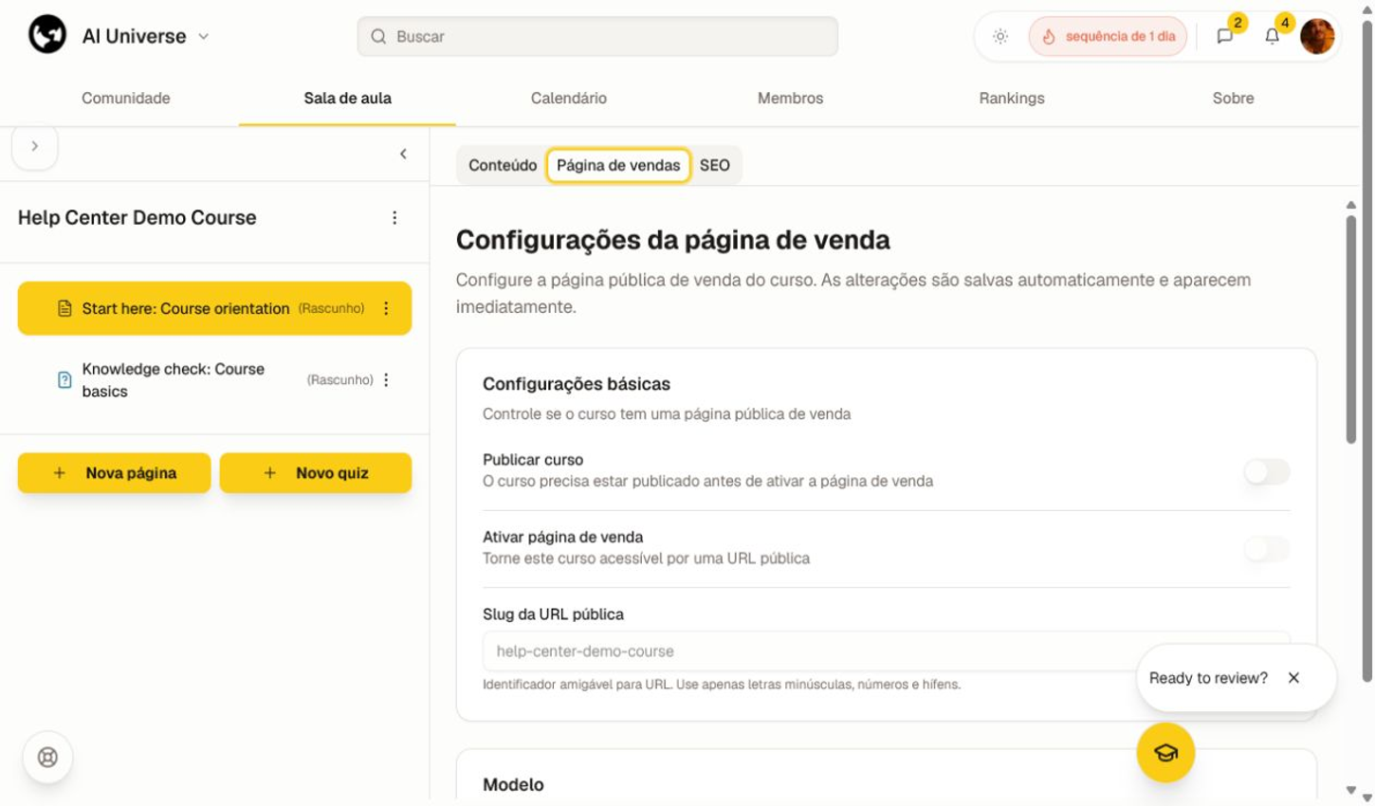Screen dimensions: 1375x806
Task: Click the Slug da URL pública field
Action: pos(887,651)
